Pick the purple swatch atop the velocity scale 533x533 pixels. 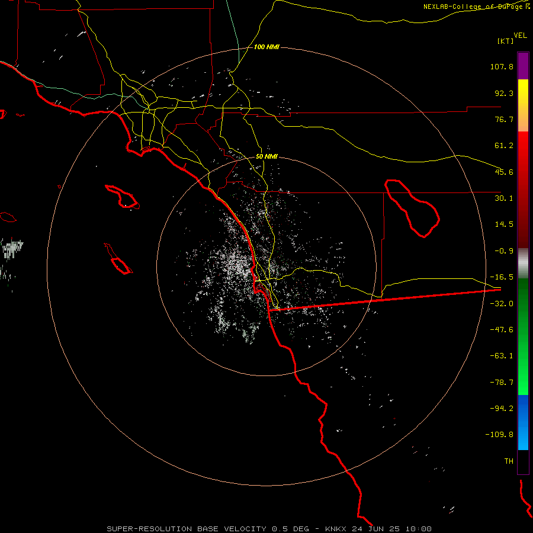523,66
